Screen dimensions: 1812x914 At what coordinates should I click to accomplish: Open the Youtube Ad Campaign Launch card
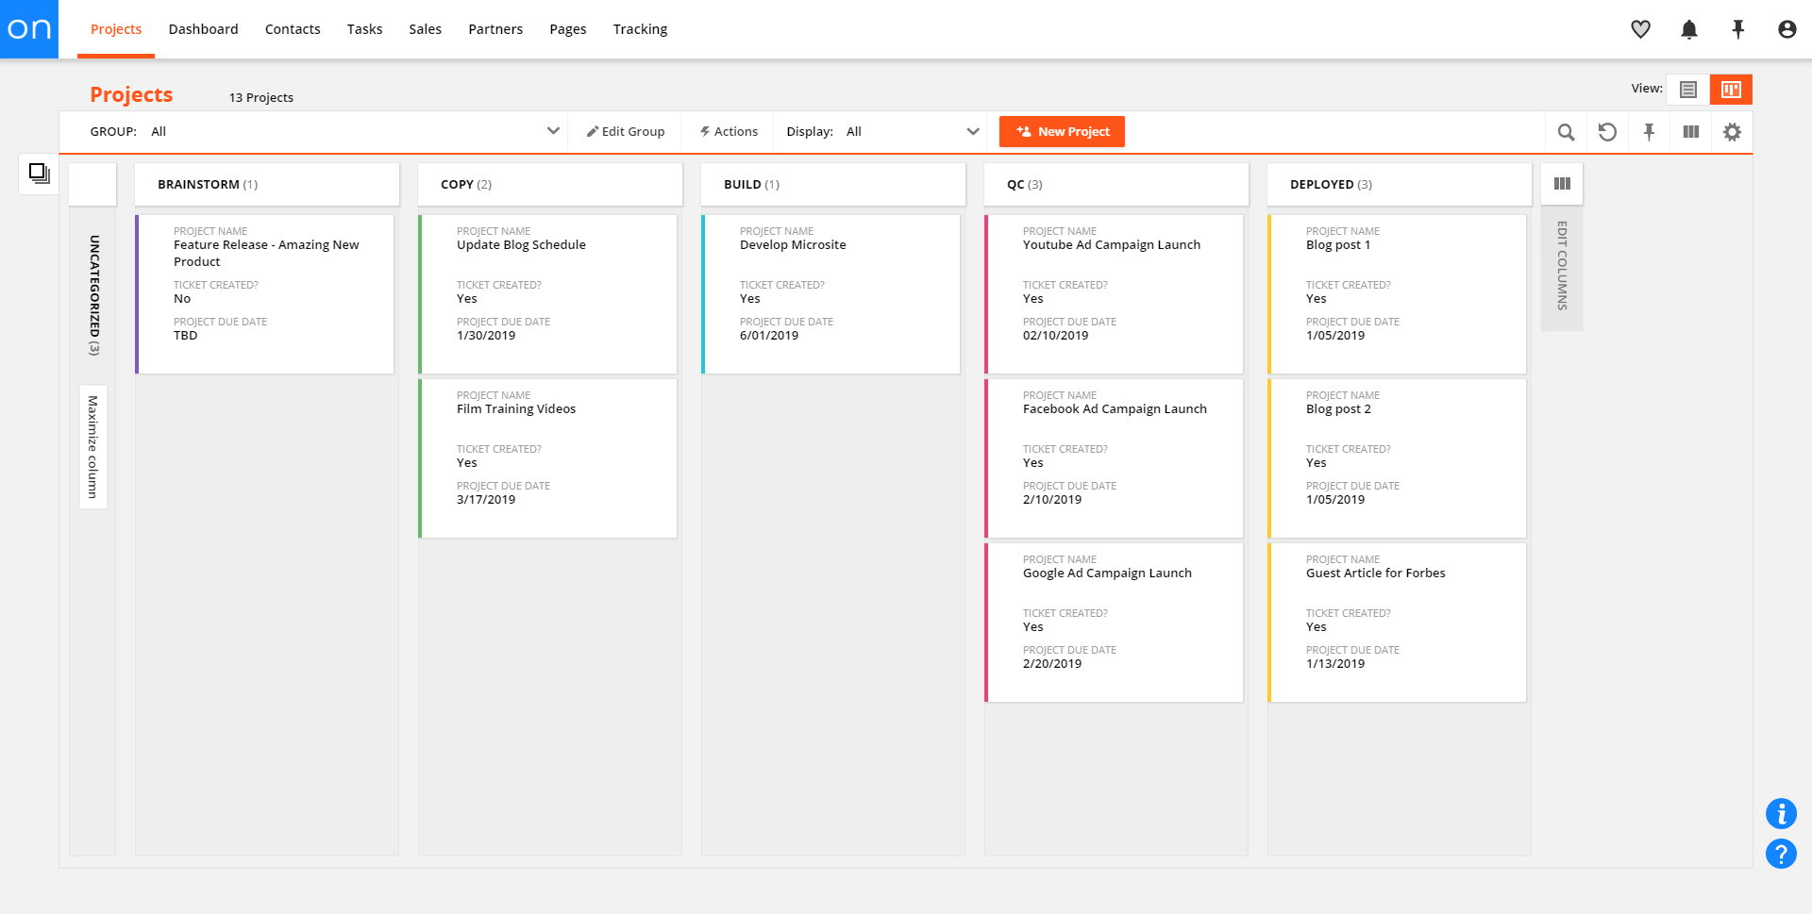[x=1115, y=294]
